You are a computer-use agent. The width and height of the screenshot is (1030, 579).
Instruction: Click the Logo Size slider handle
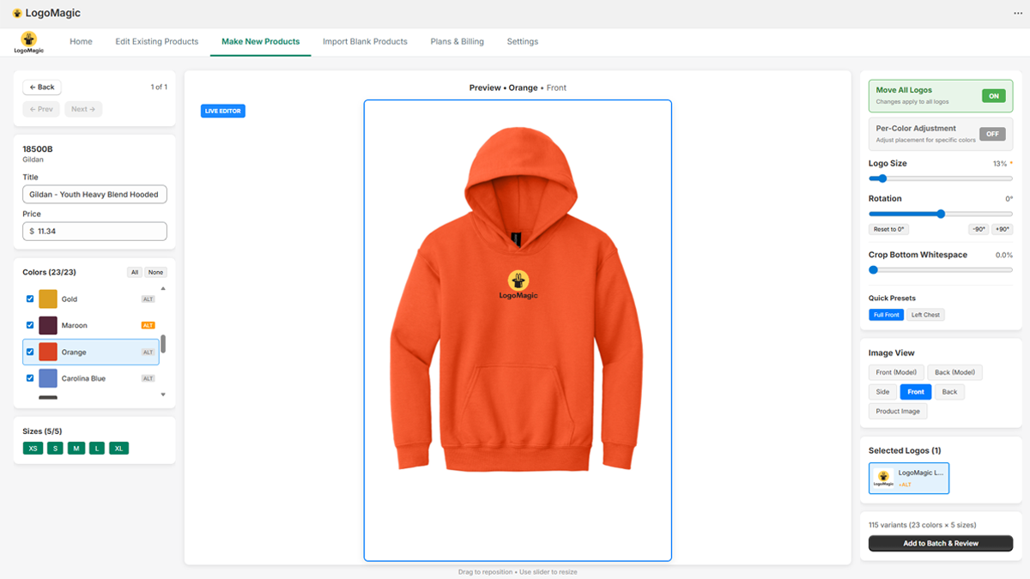pyautogui.click(x=882, y=178)
